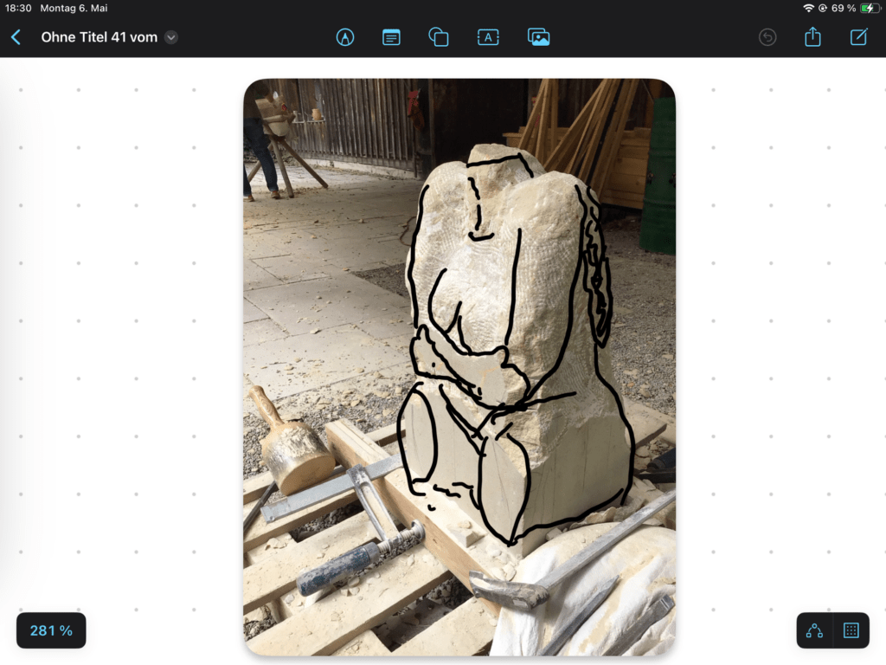This screenshot has height=665, width=886.
Task: Tap the board title "Ohne Titel 41 vom"
Action: [x=99, y=37]
